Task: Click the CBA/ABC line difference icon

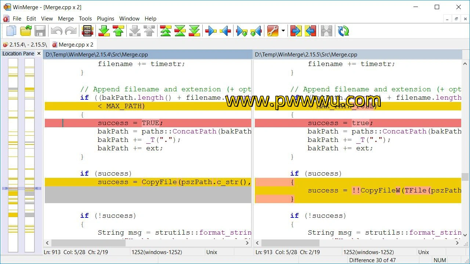Action: pos(87,31)
